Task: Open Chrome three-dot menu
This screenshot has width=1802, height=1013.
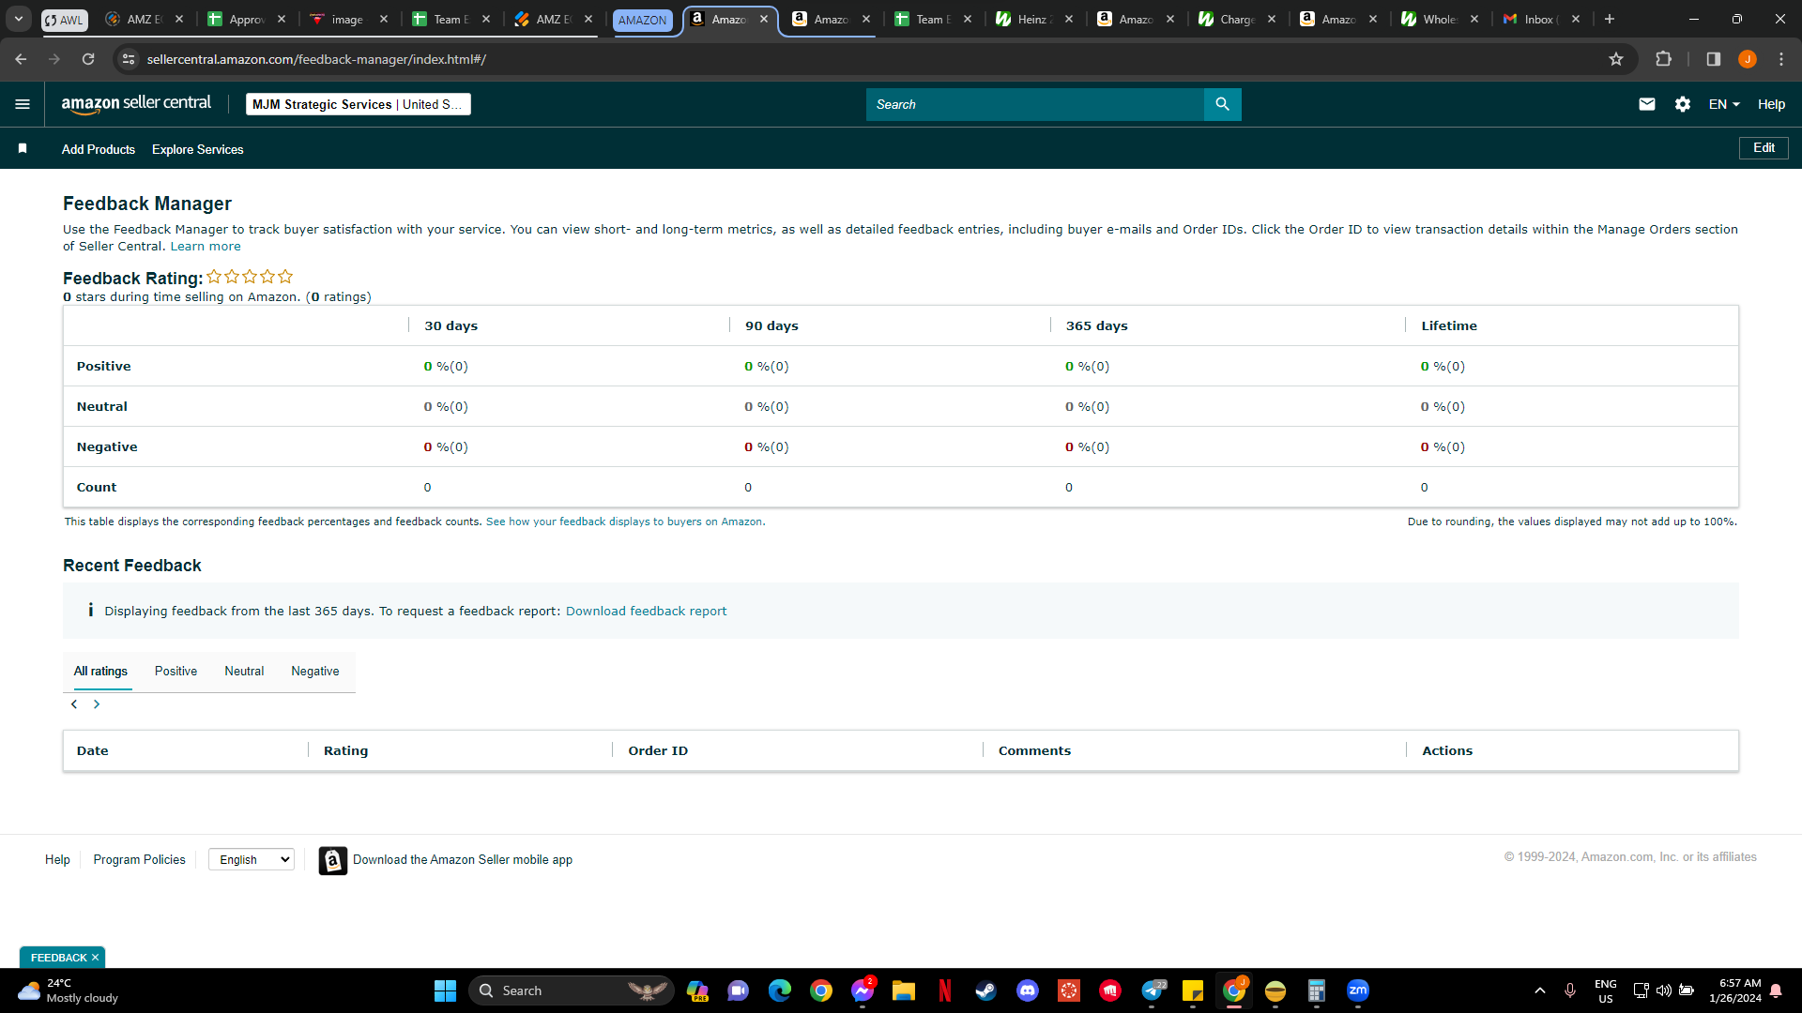Action: 1780,59
